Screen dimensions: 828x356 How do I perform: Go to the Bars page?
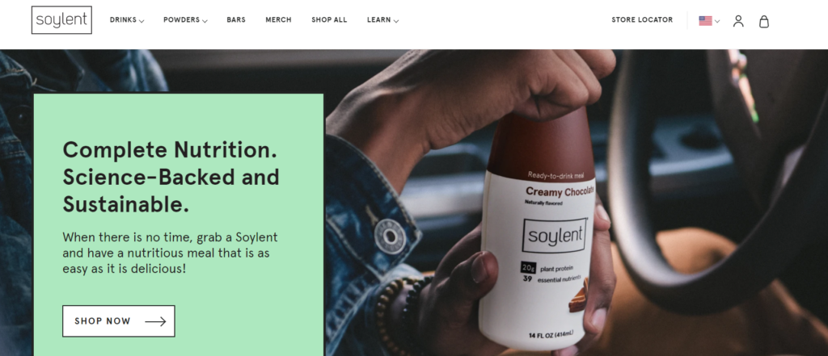(x=236, y=20)
